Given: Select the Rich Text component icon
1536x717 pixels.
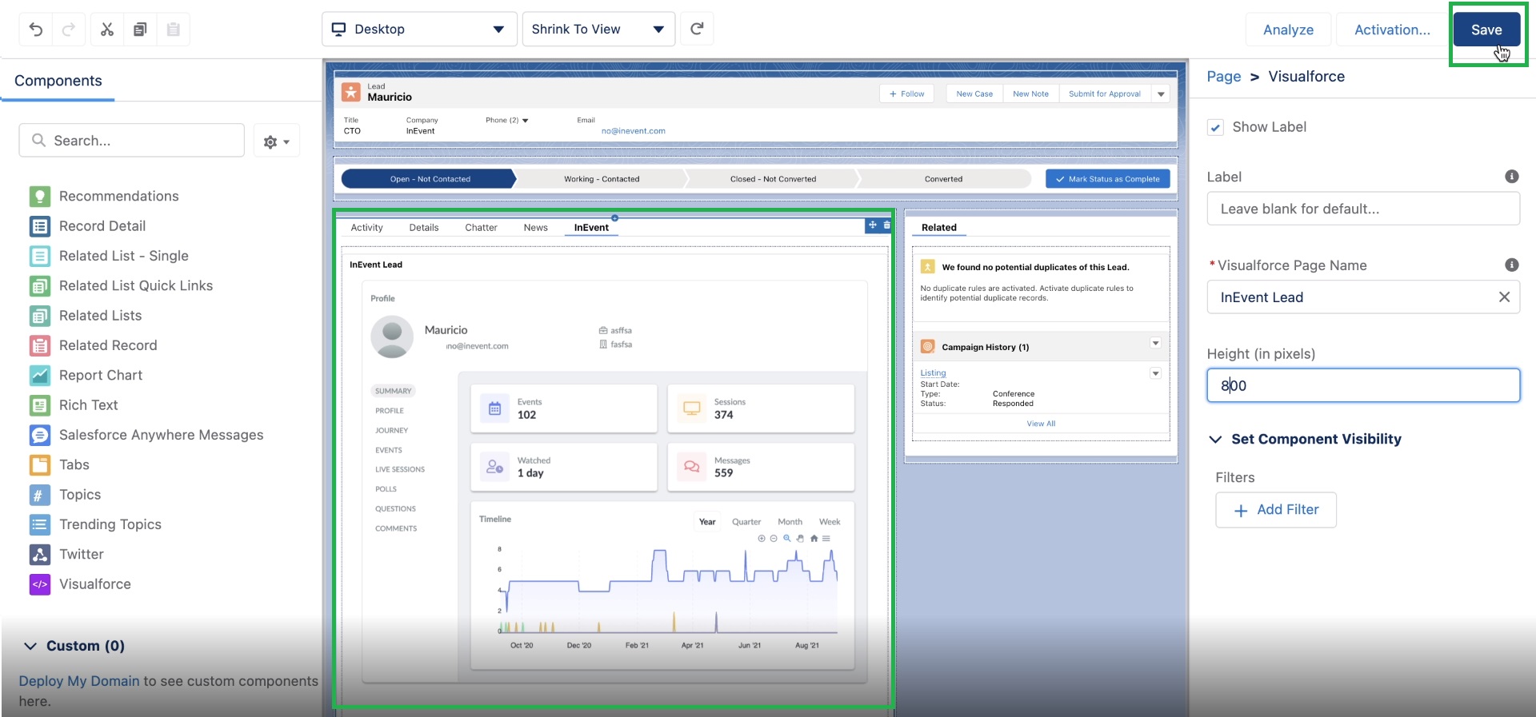Looking at the screenshot, I should click(40, 405).
